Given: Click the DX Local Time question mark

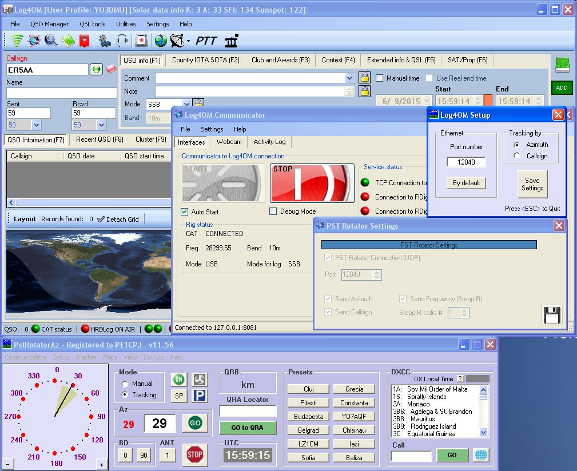Looking at the screenshot, I should pos(460,378).
